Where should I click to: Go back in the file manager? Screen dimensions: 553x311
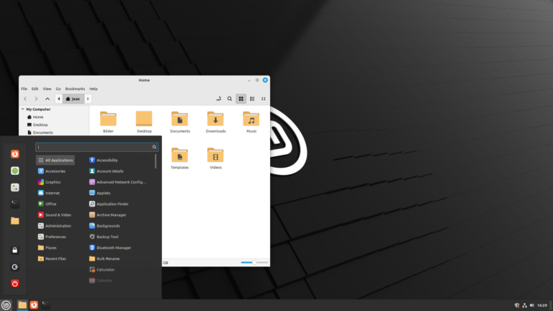25,99
